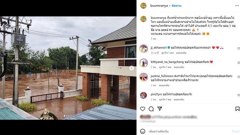240x135 pixels.
Task: Save post with bookmark icon
Action: click(x=237, y=109)
